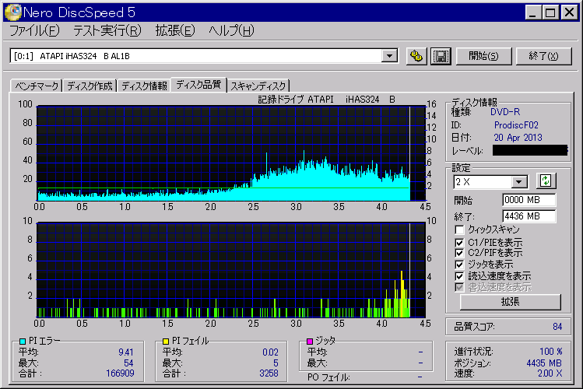Click the drive options icon with gears
This screenshot has width=583, height=389.
pos(416,56)
